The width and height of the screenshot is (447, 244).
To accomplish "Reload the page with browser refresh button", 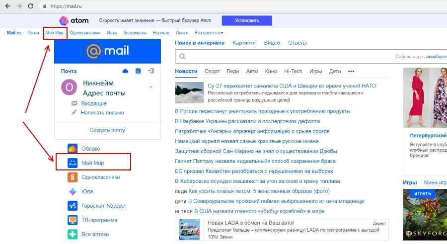I will click(31, 6).
